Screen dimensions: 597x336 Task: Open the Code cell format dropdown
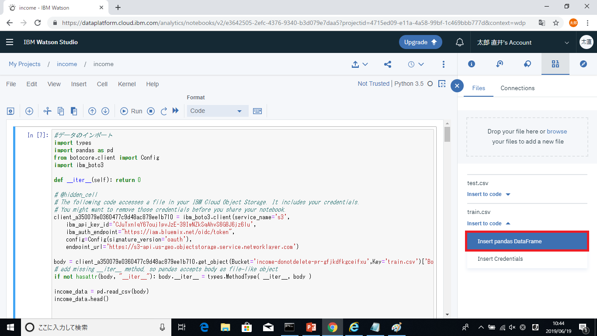217,111
